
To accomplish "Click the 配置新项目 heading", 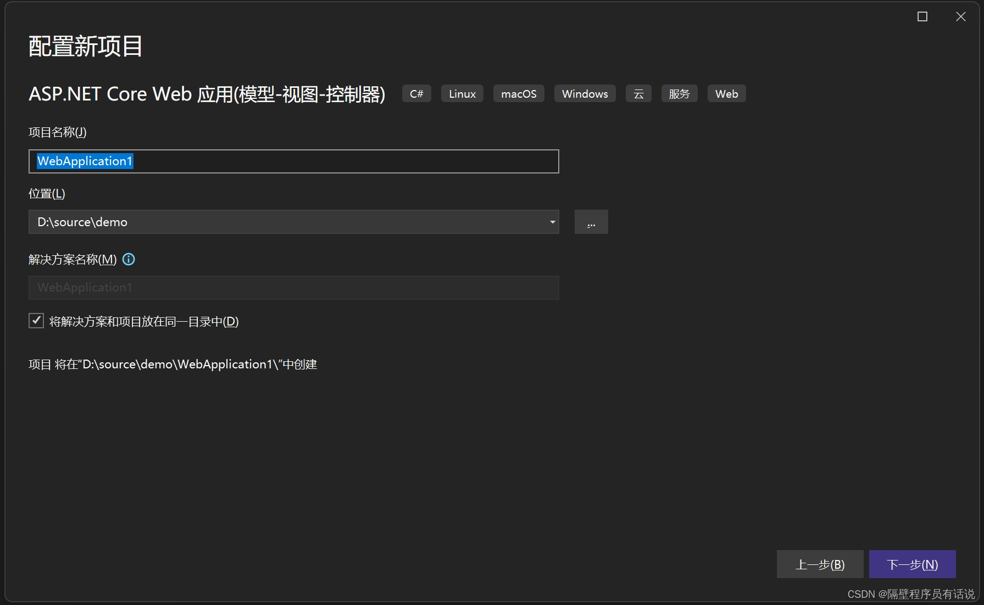I will (86, 46).
